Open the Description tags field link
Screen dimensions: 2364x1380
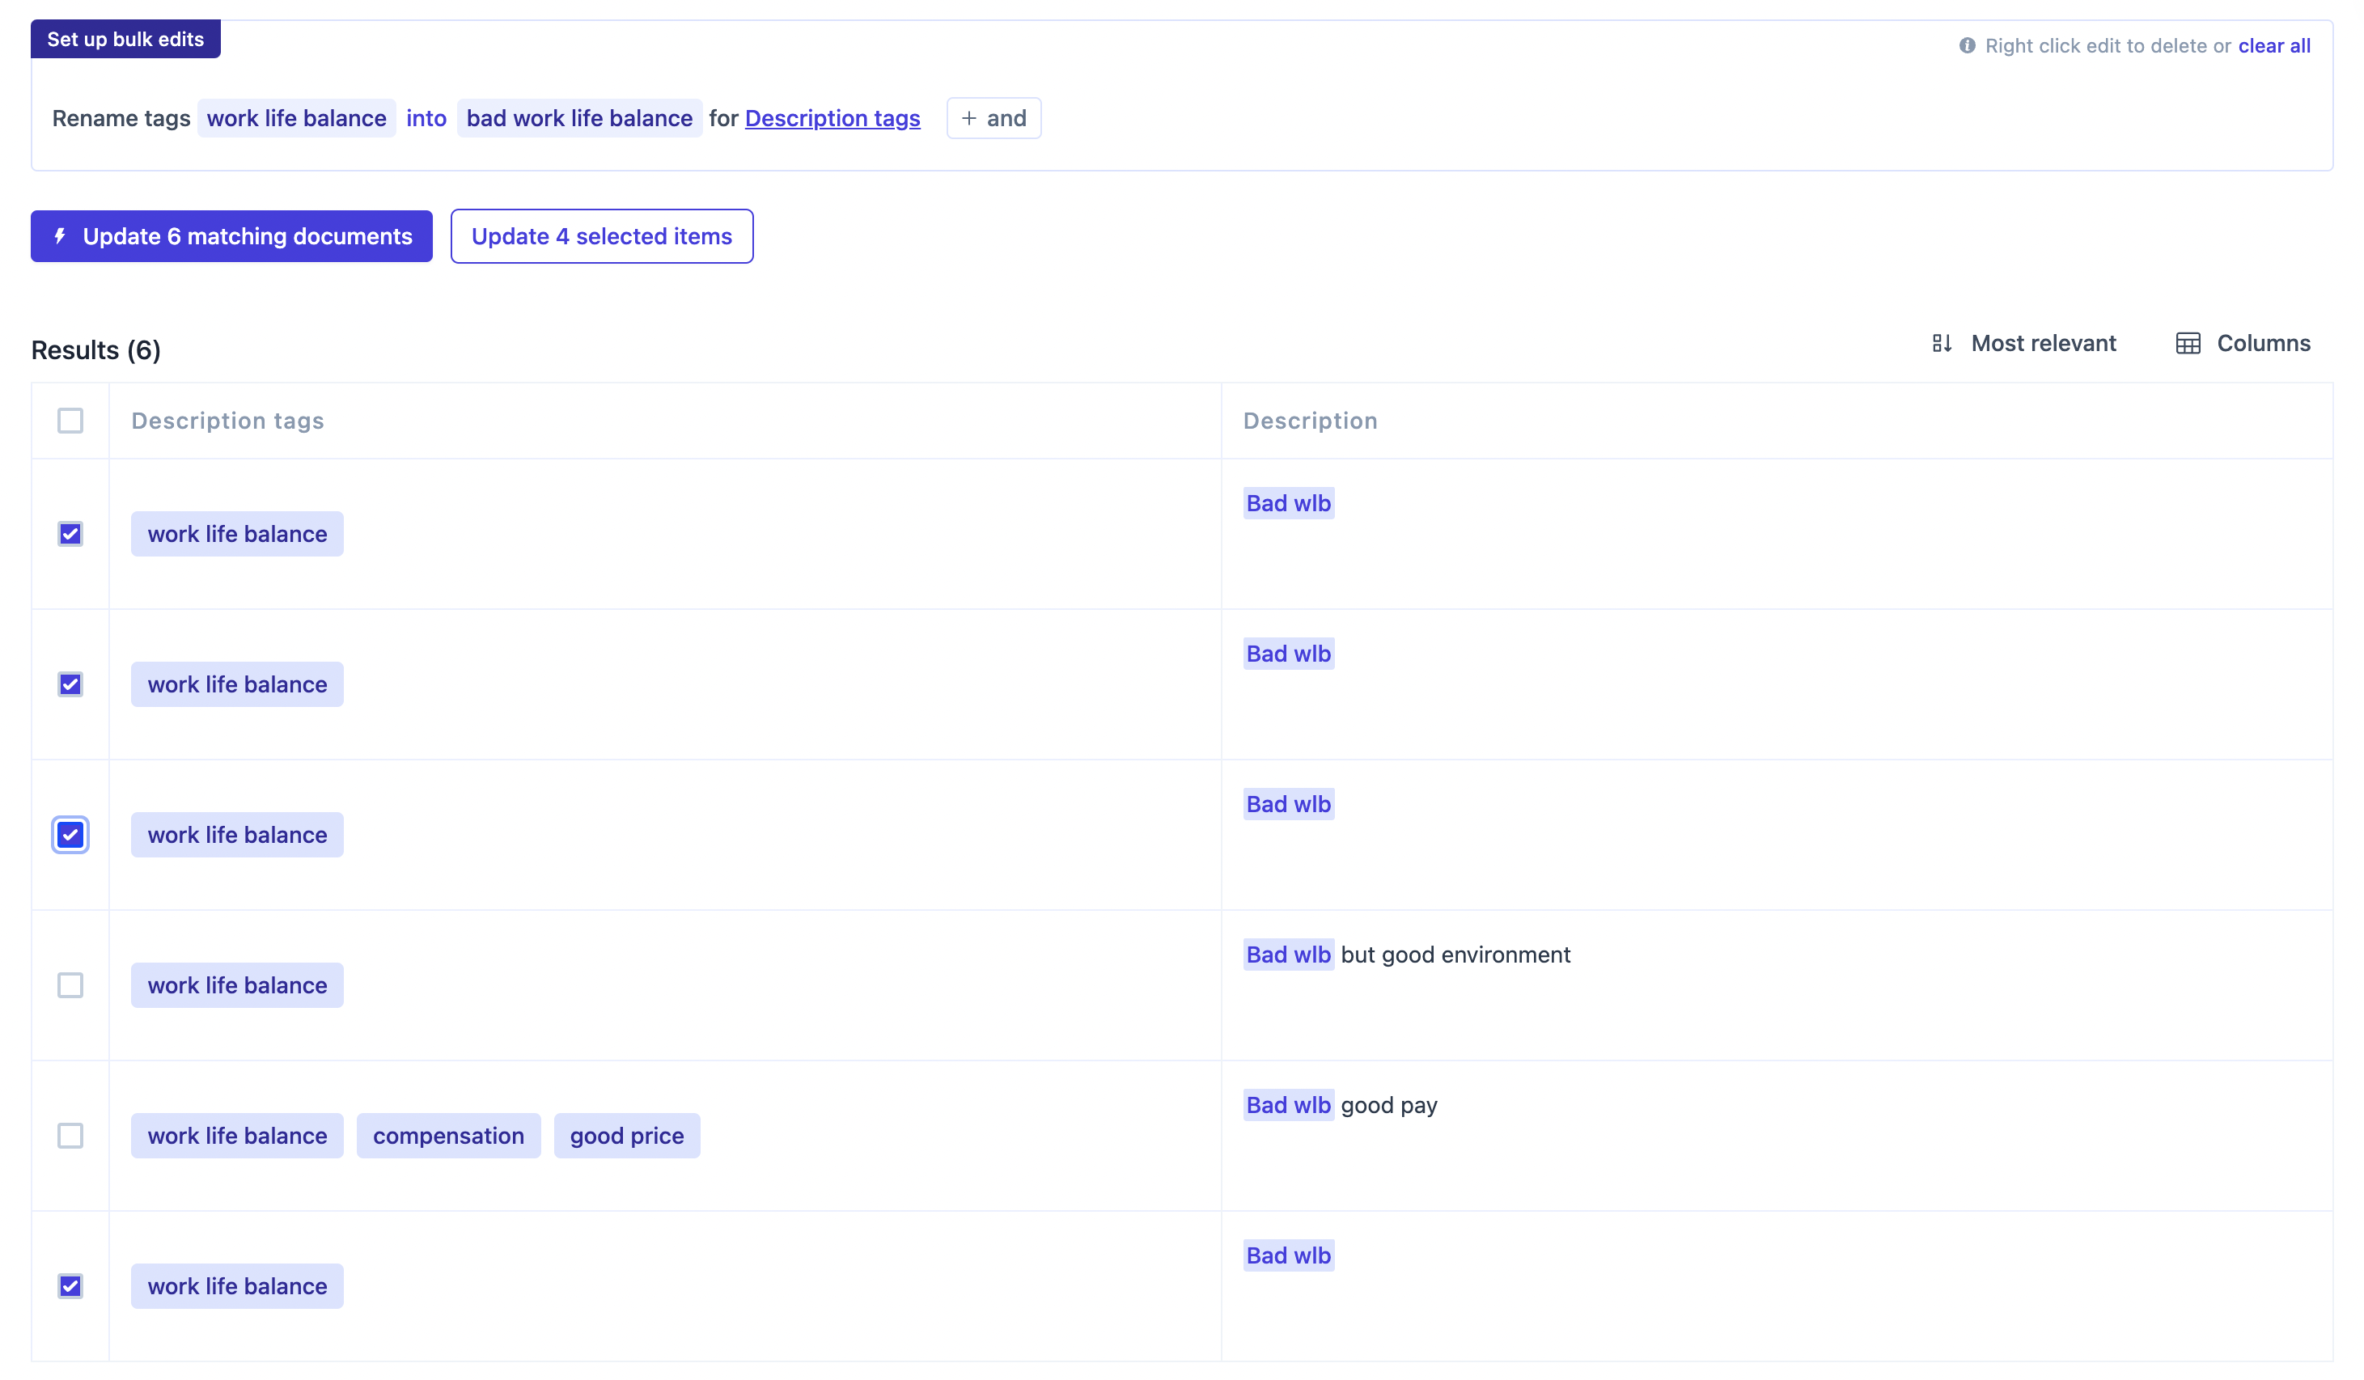click(832, 118)
